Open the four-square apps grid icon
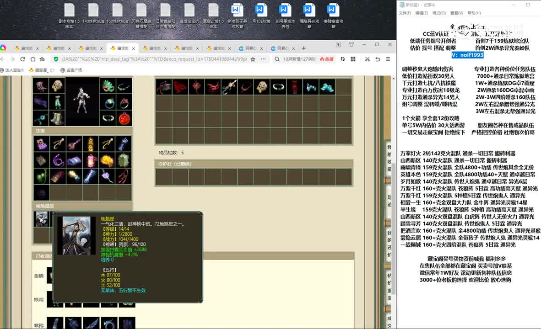Viewport: 541px width, 329px height. coord(353,59)
